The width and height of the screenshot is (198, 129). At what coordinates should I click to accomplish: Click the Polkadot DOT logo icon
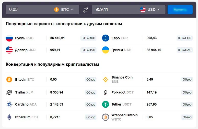point(106,92)
